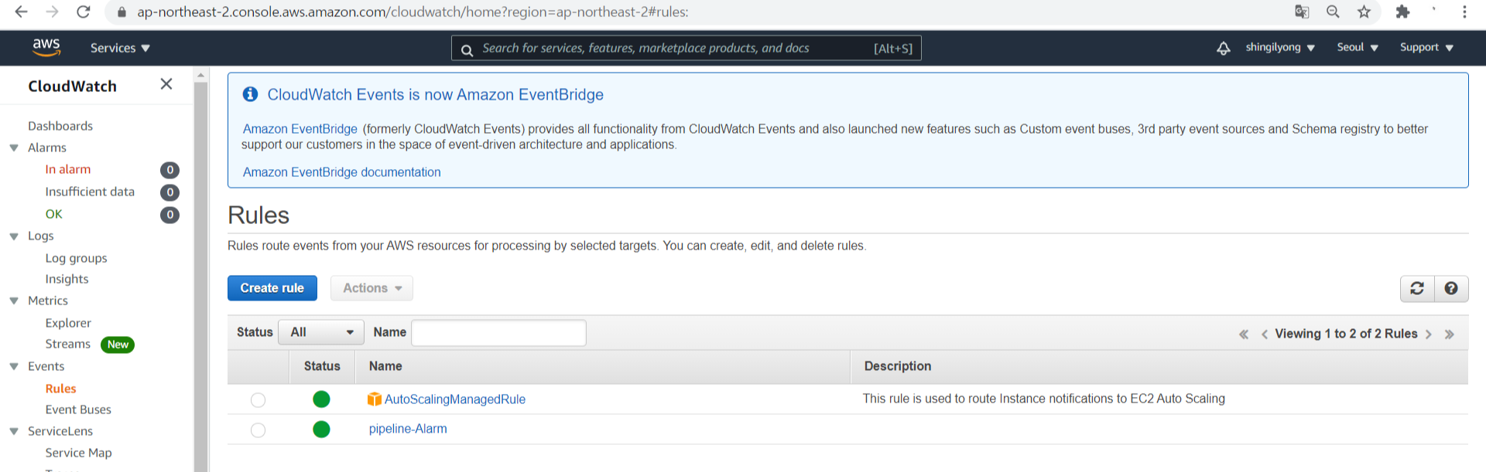Open the Status filter All dropdown
The height and width of the screenshot is (472, 1486).
click(321, 332)
